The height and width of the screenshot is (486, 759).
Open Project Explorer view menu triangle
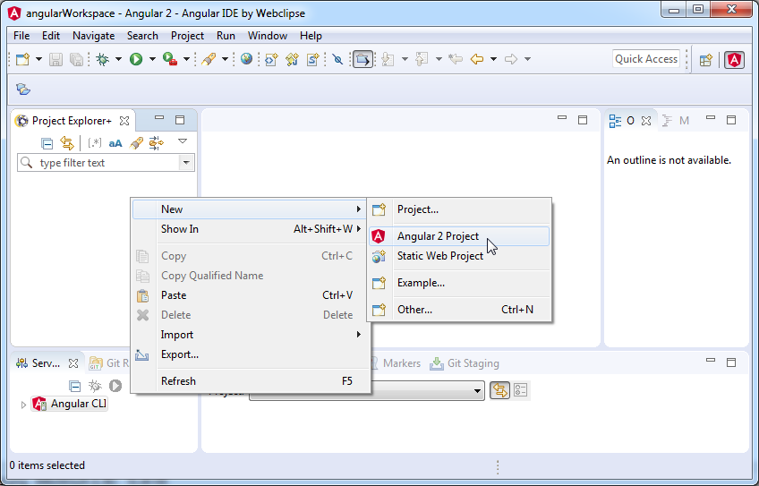183,141
